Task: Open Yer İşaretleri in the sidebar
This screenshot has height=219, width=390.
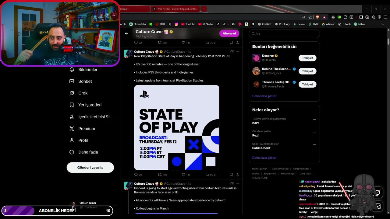Action: point(85,105)
